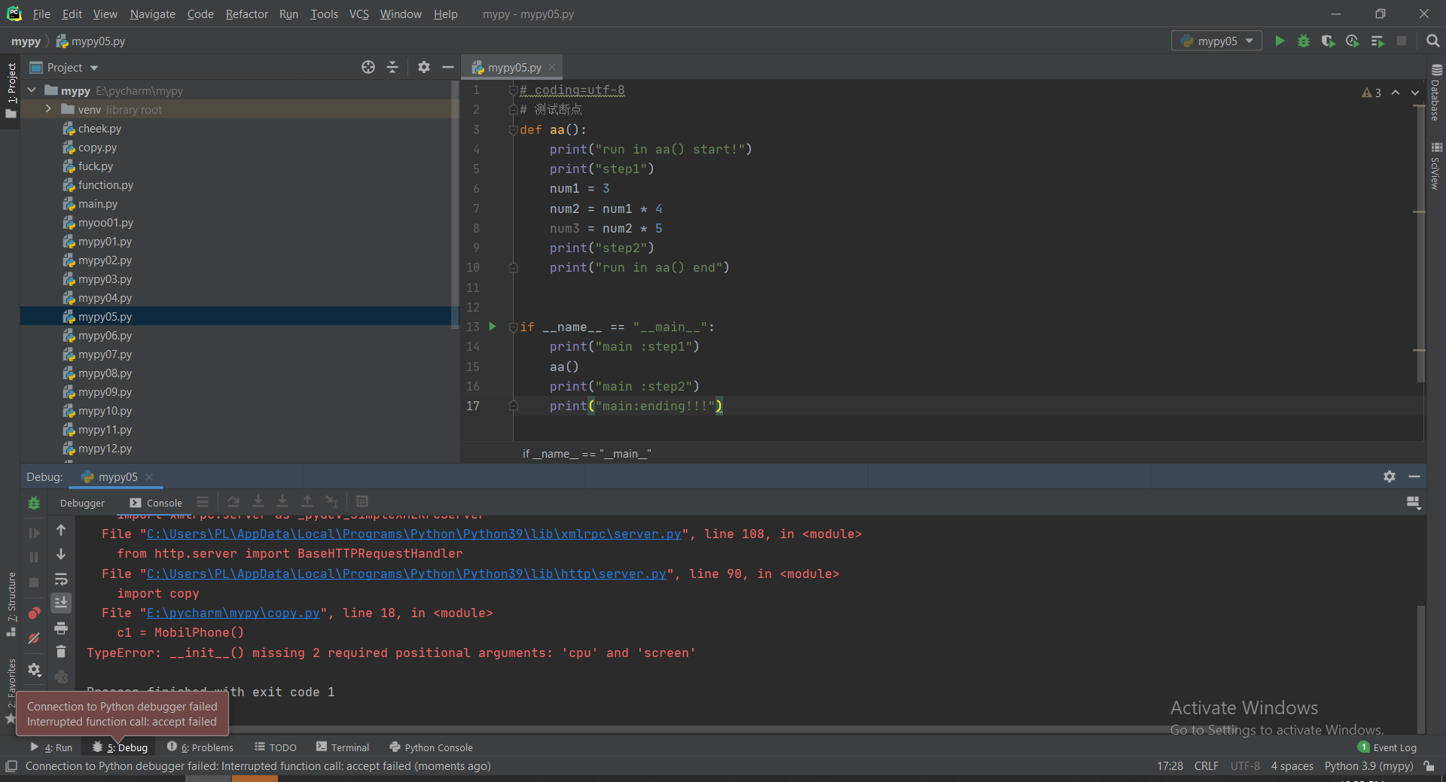Screen dimensions: 1446x782
Task: Open Python 3.9 (mypy) interpreter selector
Action: click(x=1368, y=766)
